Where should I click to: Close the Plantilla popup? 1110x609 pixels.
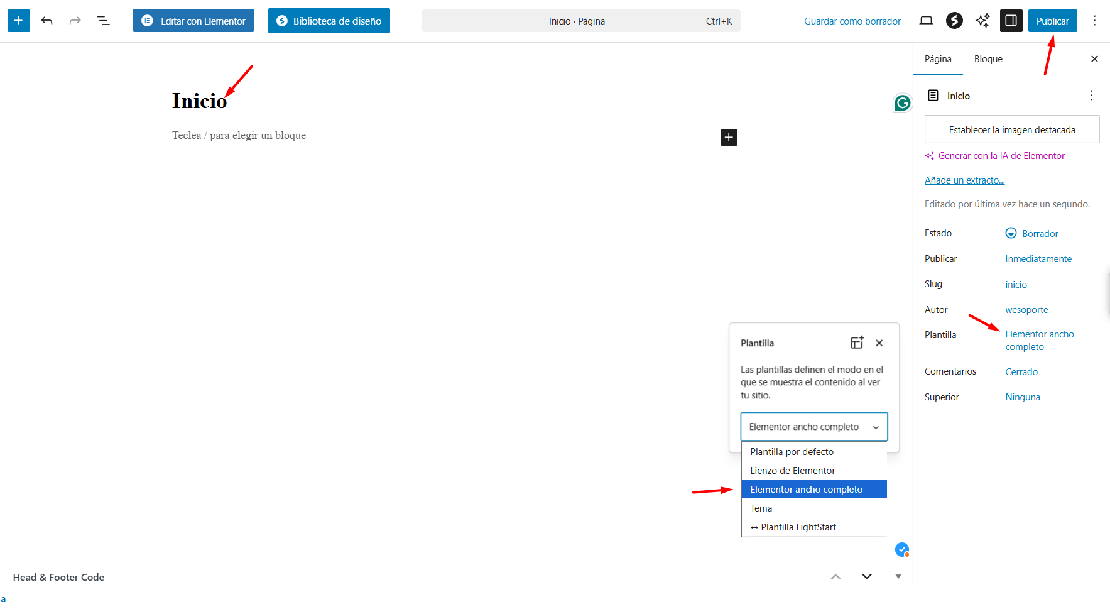pyautogui.click(x=879, y=343)
